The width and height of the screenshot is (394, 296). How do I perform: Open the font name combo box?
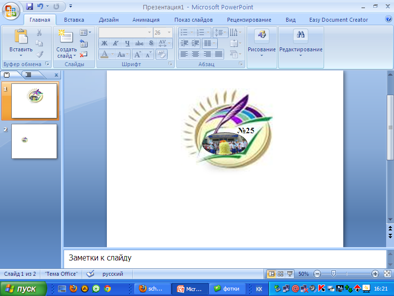click(126, 33)
